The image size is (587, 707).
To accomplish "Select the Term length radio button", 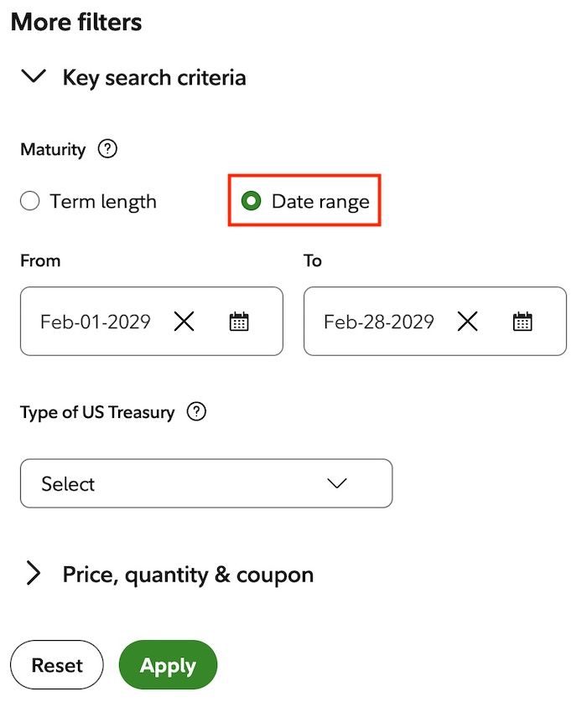I will [30, 201].
